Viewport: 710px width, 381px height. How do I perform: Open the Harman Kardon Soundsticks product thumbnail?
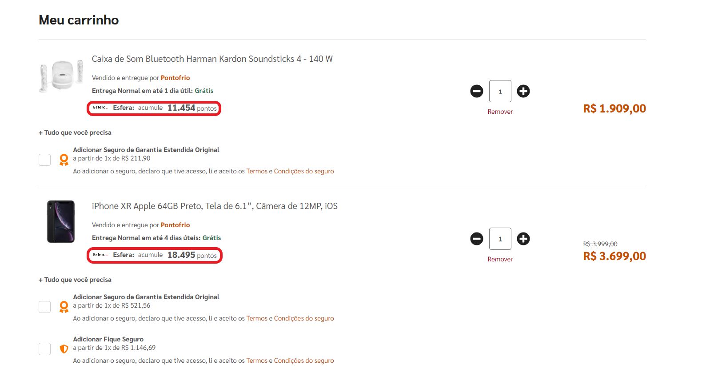61,76
